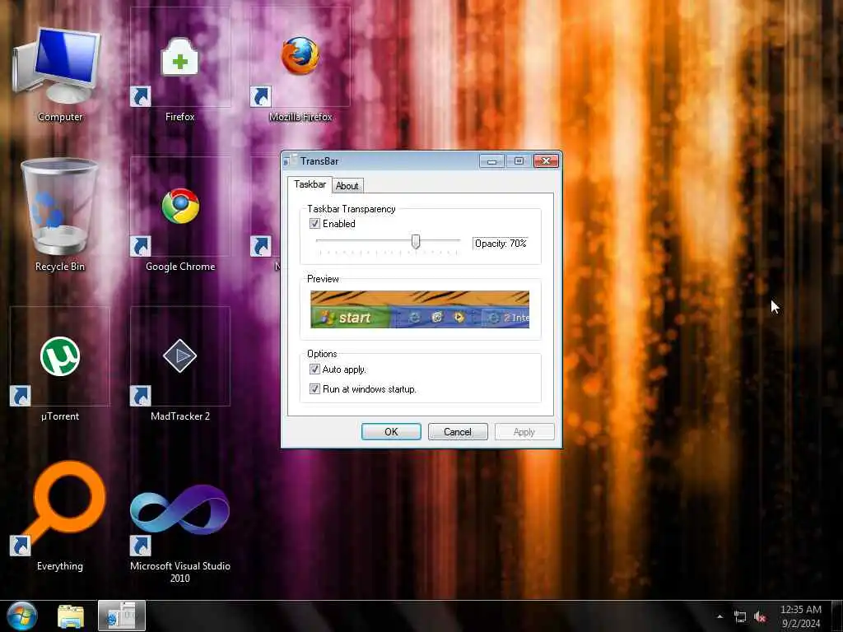Switch to the Taskbar tab
The height and width of the screenshot is (632, 843).
tap(310, 184)
